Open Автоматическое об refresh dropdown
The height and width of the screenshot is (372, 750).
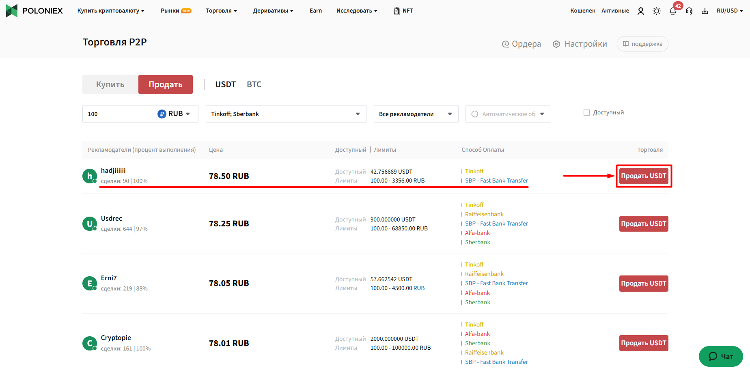click(508, 114)
